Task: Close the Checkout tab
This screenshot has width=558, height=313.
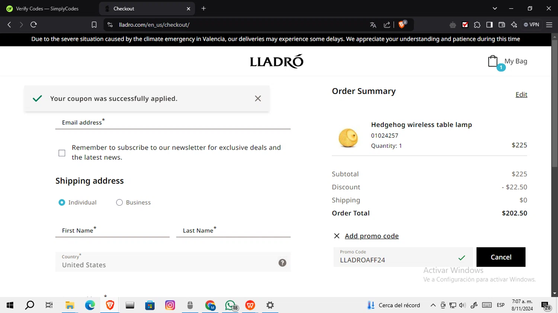Action: click(x=188, y=9)
